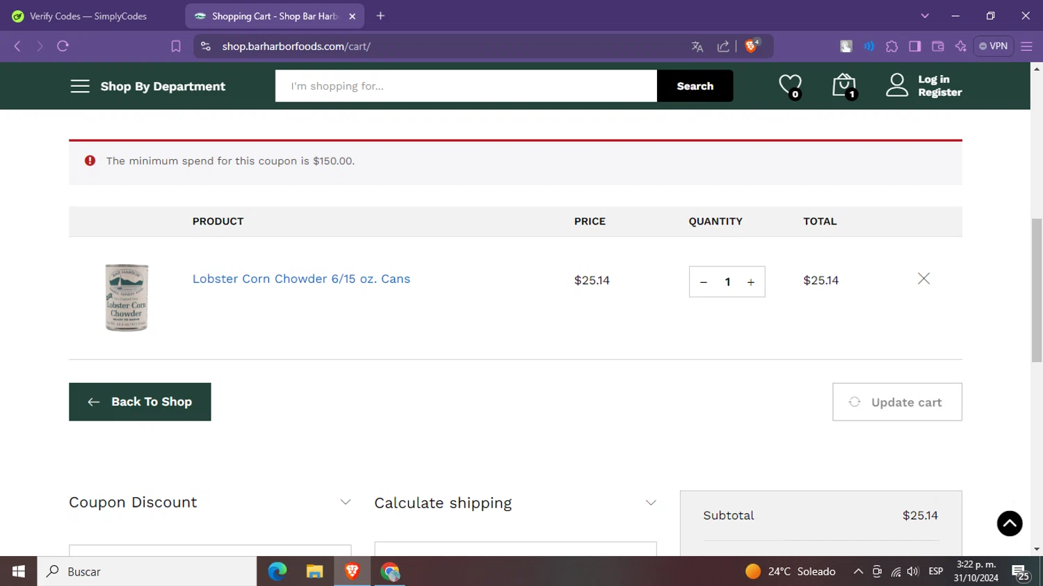
Task: Go forward in browser history
Action: (x=40, y=47)
